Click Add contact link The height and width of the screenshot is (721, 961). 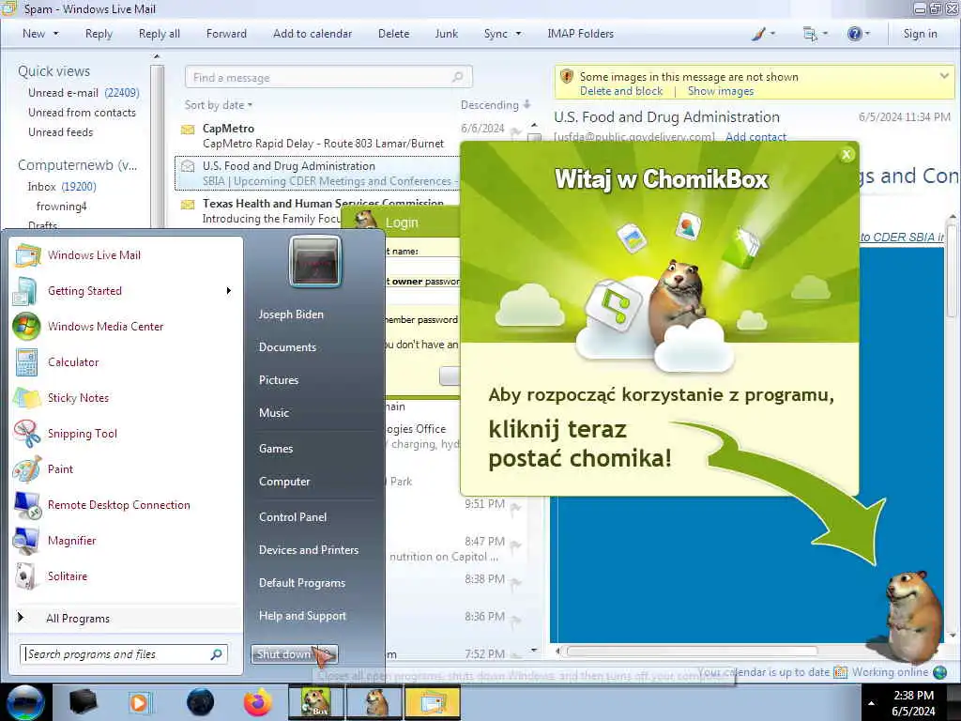[x=755, y=137]
